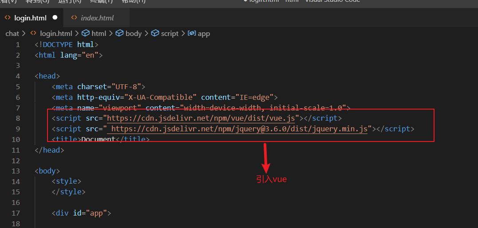Click the DOCTYPE html declaration text
The image size is (478, 228).
(x=67, y=45)
